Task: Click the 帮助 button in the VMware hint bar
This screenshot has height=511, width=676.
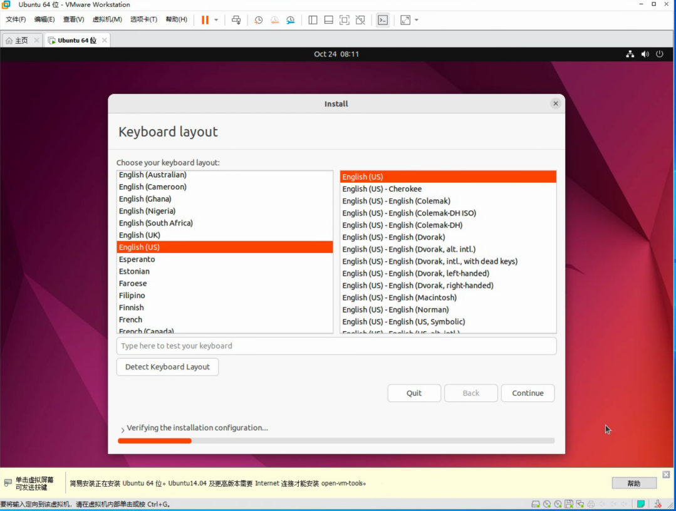Action: [x=634, y=483]
